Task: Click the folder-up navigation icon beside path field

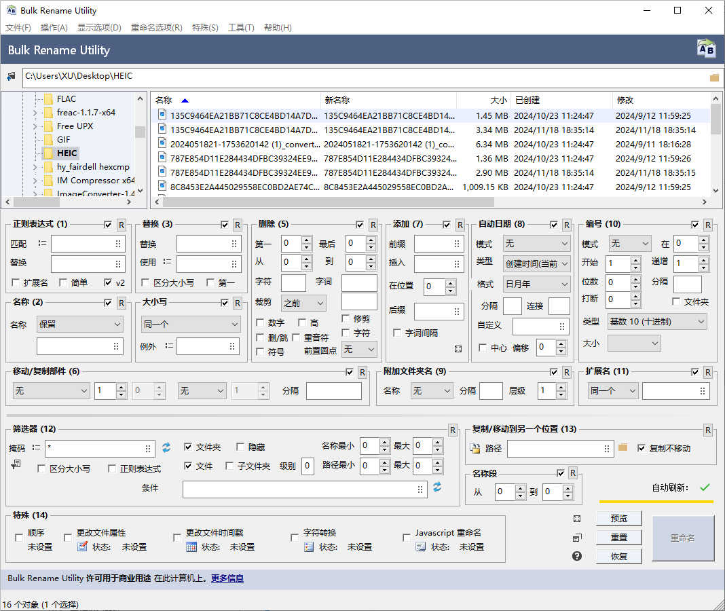Action: tap(11, 76)
